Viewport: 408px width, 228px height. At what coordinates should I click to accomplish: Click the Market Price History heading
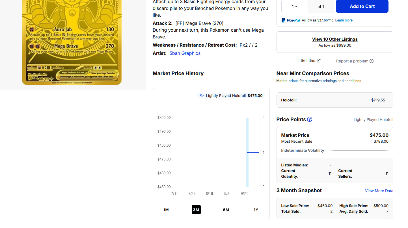178,73
